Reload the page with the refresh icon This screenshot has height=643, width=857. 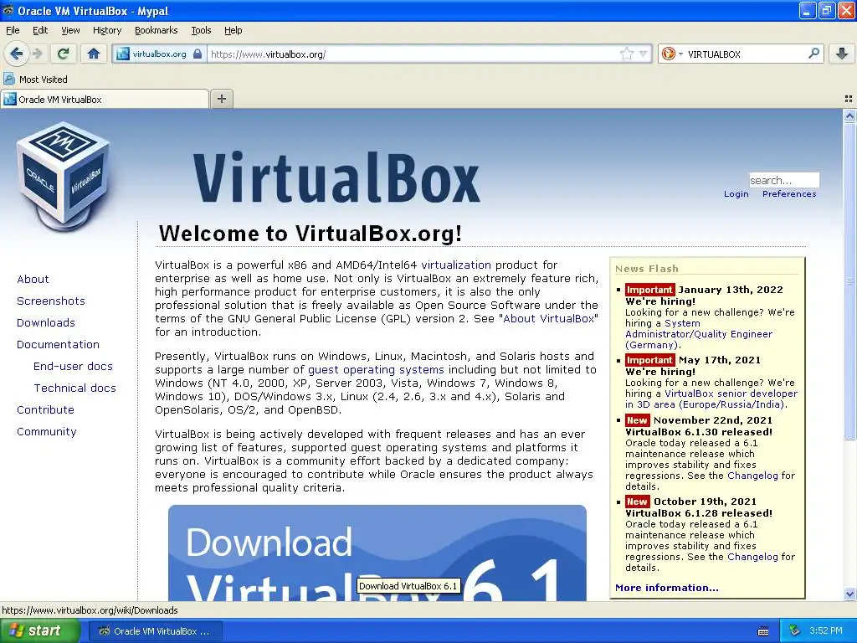[64, 54]
